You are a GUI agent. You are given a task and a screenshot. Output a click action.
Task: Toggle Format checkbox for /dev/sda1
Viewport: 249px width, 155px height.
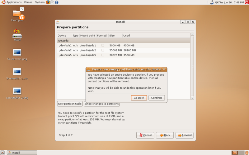click(103, 45)
